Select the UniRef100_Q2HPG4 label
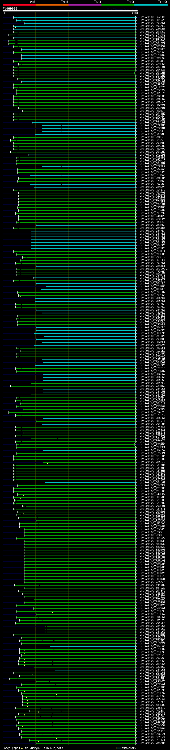This screenshot has width=170, height=750. point(152,64)
